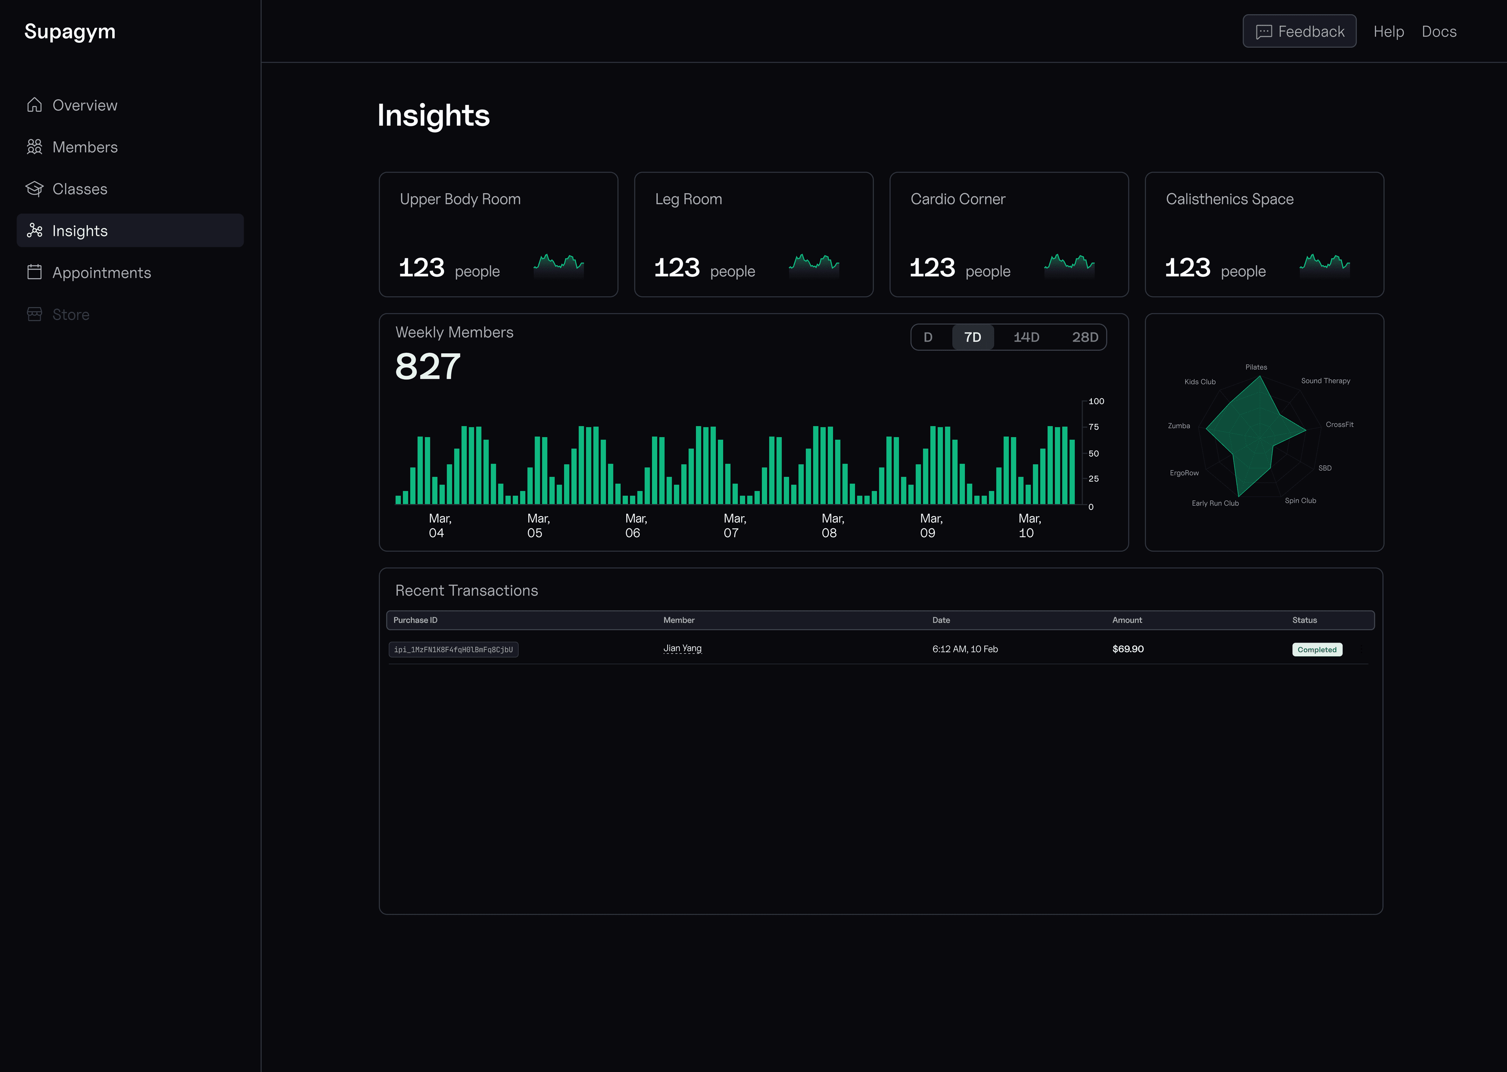Click the CrossFit radar label
This screenshot has height=1072, width=1507.
click(x=1339, y=424)
